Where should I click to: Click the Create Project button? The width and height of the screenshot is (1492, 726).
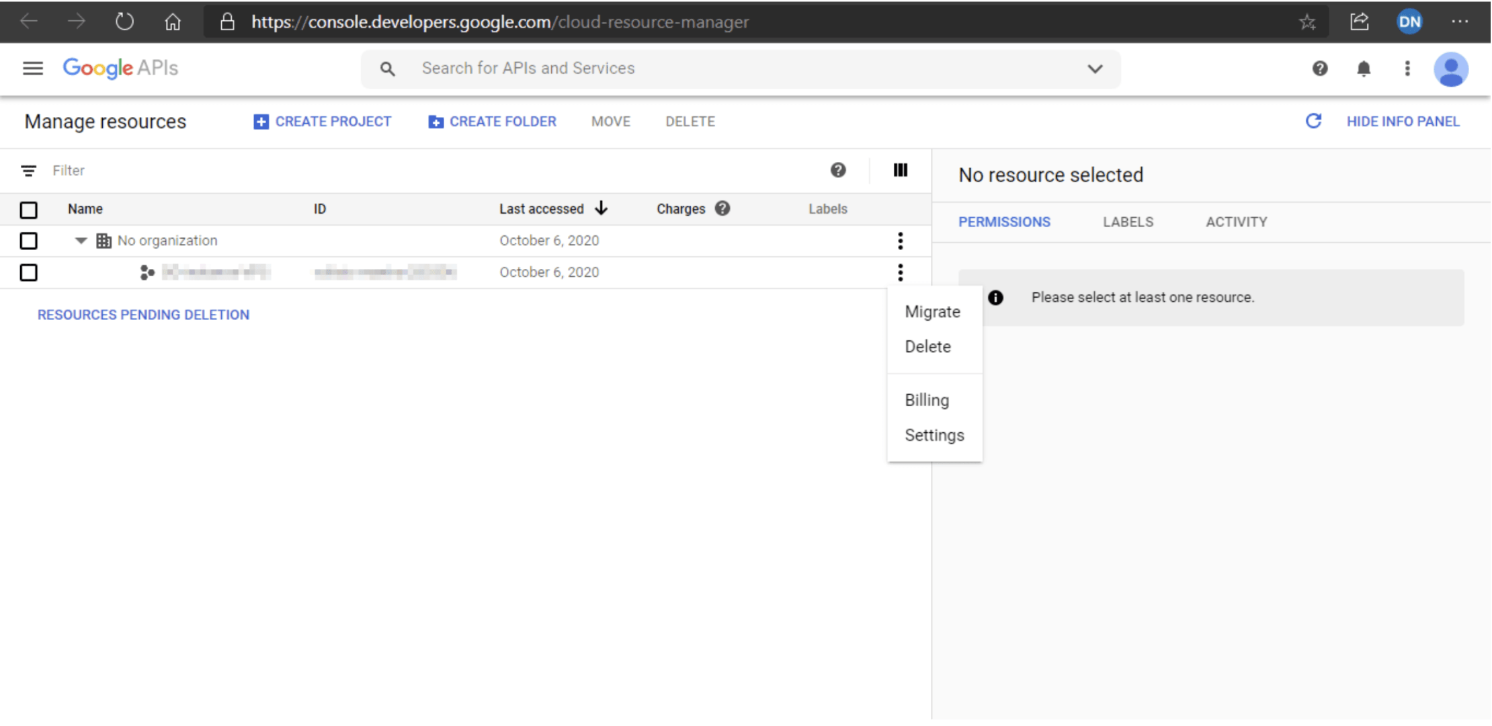[323, 122]
